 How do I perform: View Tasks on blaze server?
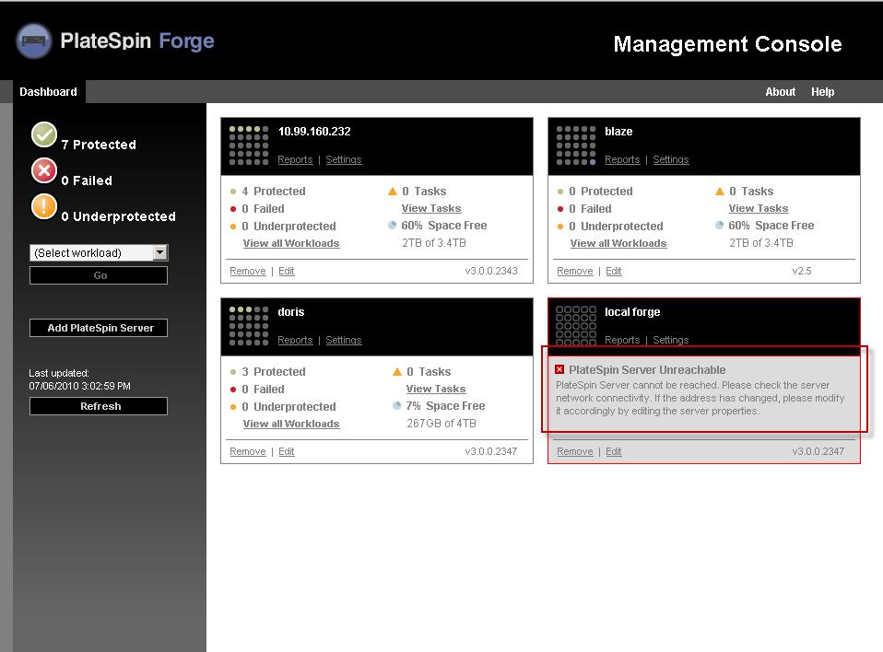[759, 208]
